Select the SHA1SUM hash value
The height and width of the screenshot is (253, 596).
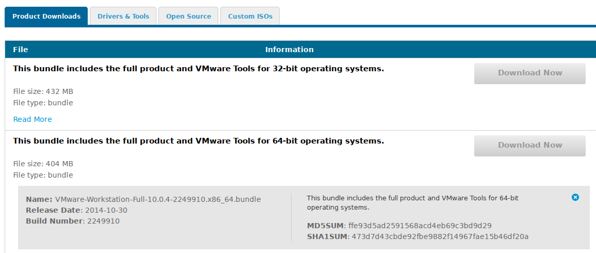click(440, 236)
